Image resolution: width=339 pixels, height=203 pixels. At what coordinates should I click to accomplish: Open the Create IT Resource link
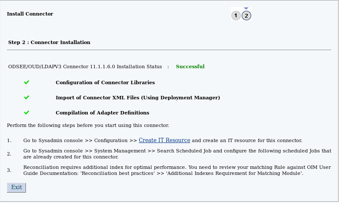pyautogui.click(x=164, y=140)
